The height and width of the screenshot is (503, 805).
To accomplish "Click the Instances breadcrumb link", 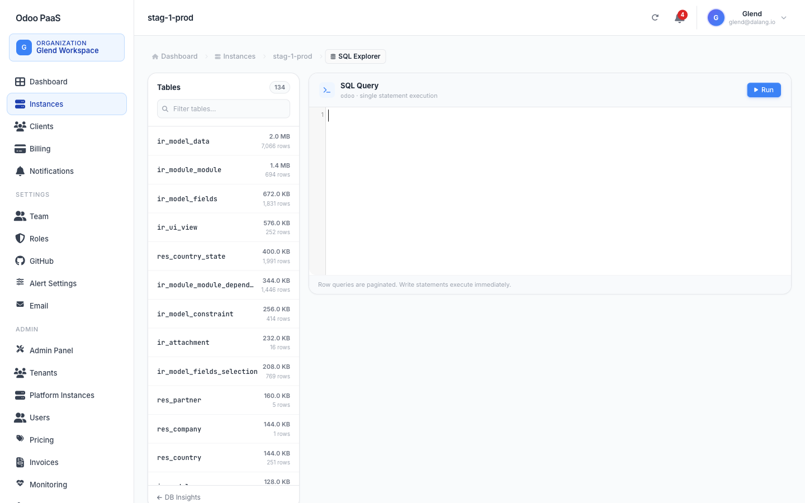I will pos(235,56).
